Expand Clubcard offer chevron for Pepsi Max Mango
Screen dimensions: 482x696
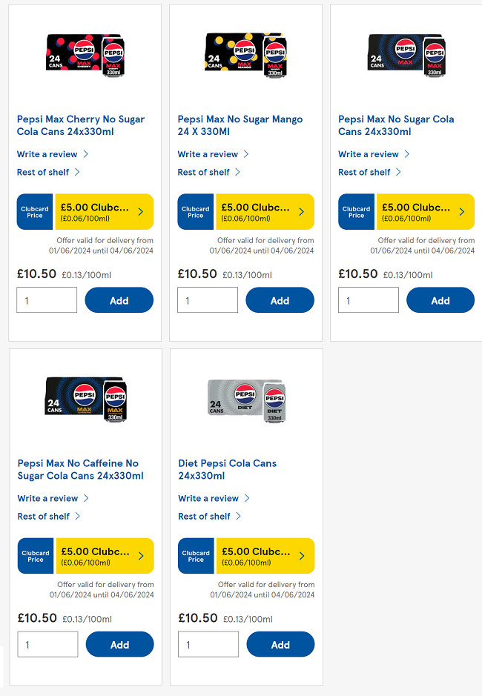click(301, 212)
